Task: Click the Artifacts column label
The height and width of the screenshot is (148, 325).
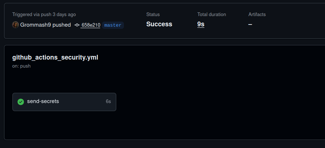Action: point(257,14)
